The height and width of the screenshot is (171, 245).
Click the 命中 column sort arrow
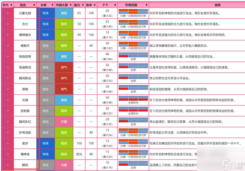click(x=95, y=5)
